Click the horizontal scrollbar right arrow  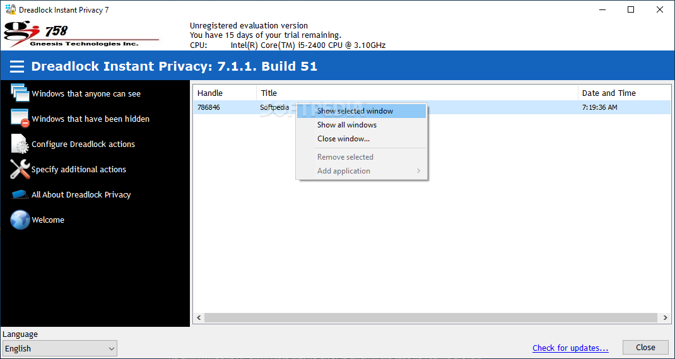[x=665, y=318]
